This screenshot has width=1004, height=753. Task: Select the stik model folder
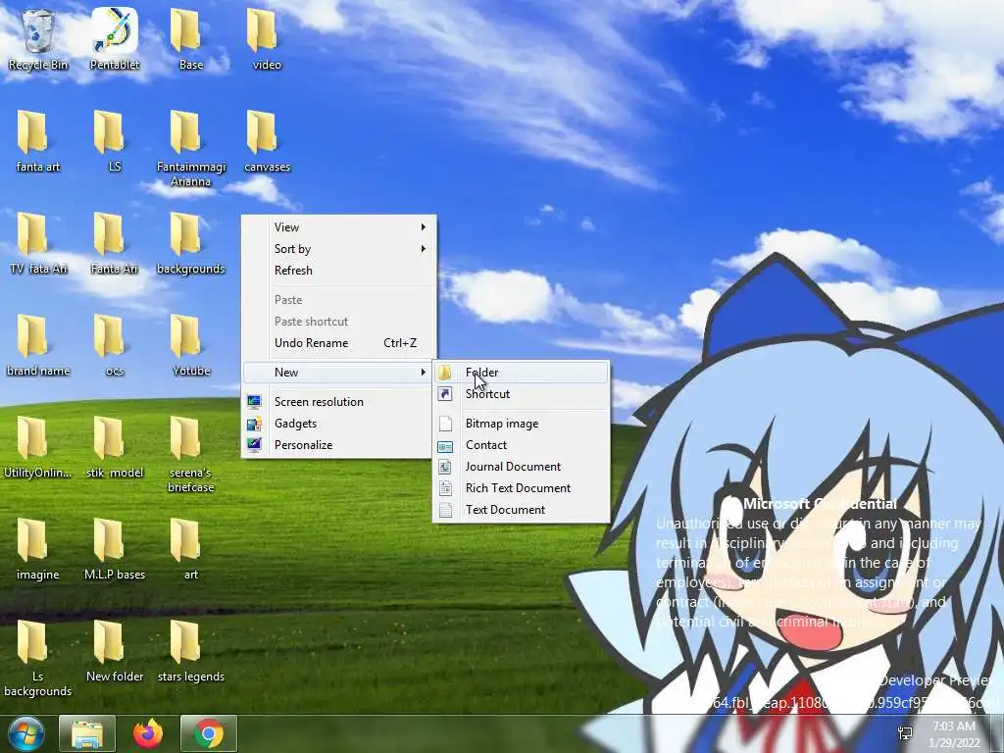pos(115,447)
